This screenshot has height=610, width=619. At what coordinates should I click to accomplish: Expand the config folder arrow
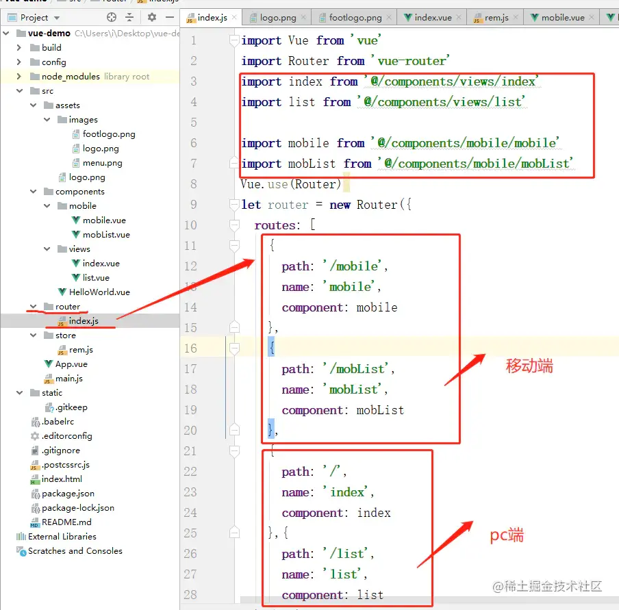[x=19, y=62]
